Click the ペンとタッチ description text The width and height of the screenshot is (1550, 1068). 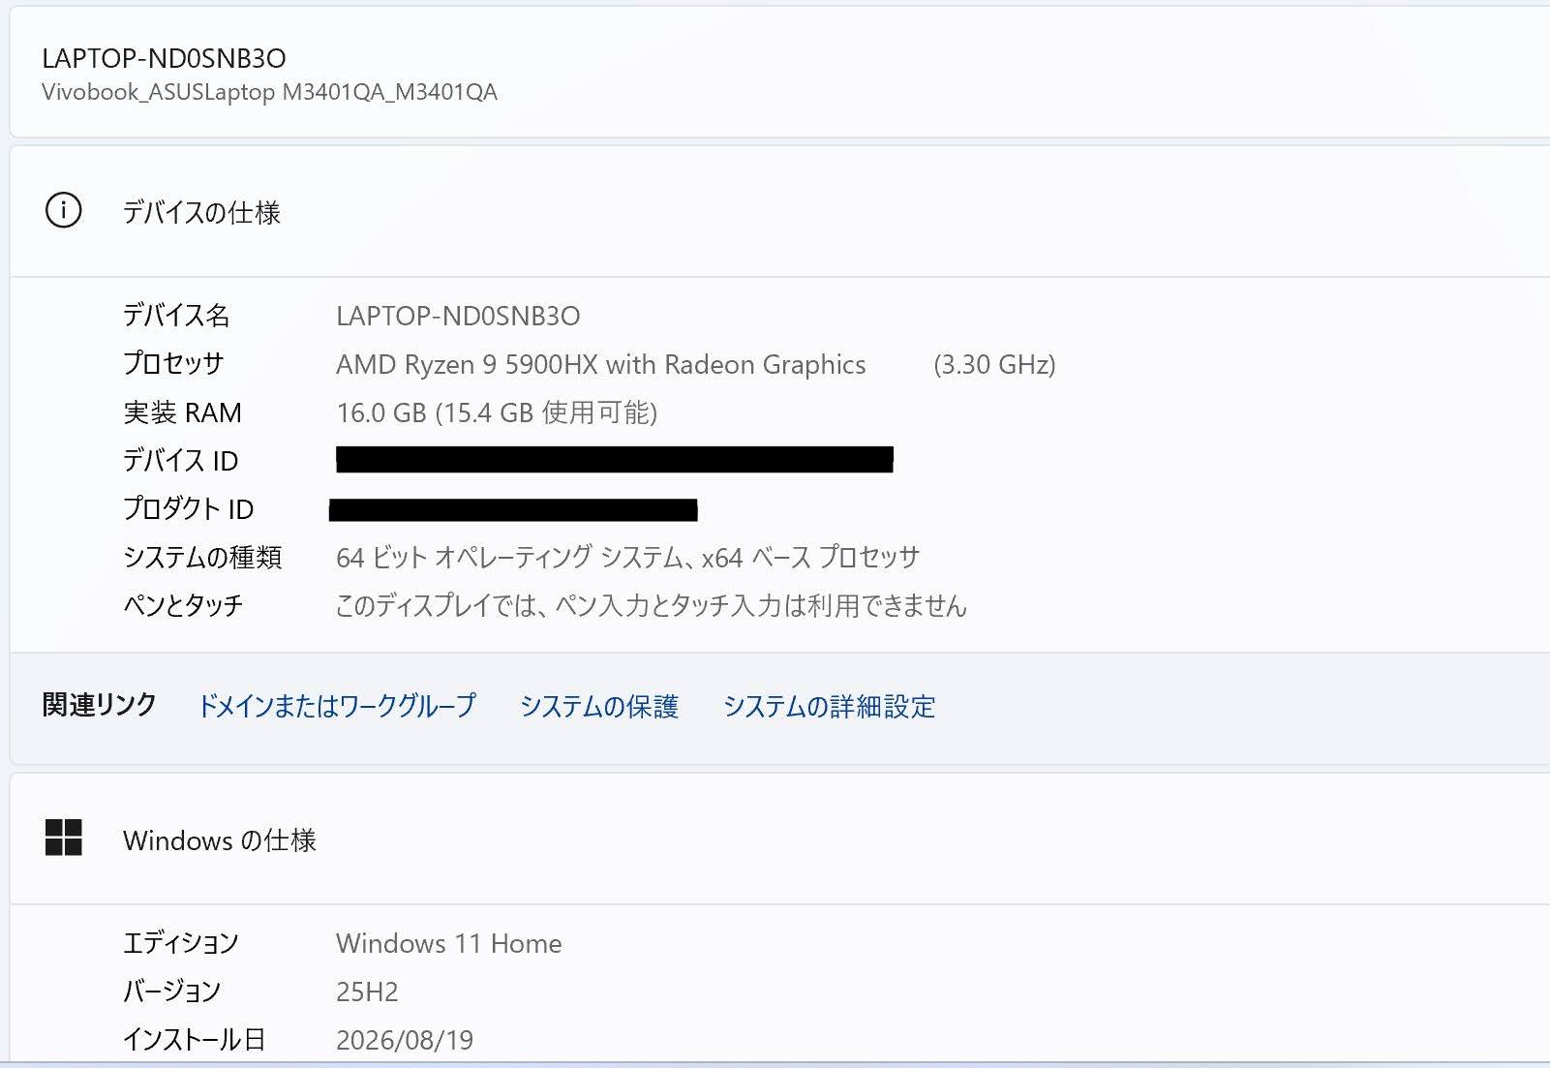[651, 606]
